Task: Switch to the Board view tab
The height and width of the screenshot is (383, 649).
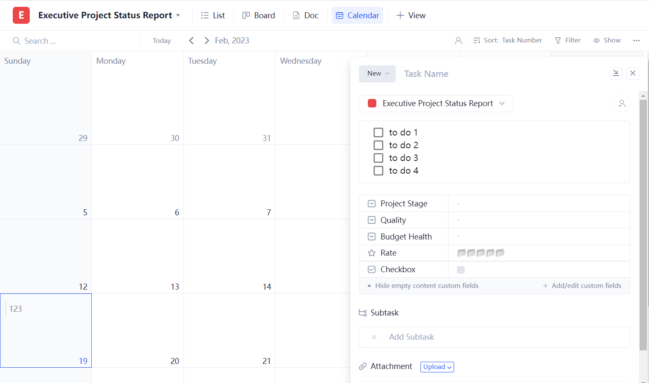Action: [x=259, y=15]
